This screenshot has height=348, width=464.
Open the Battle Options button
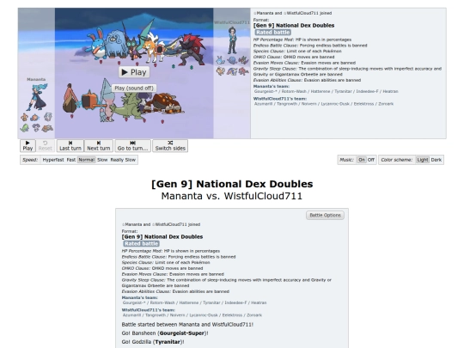pyautogui.click(x=325, y=215)
